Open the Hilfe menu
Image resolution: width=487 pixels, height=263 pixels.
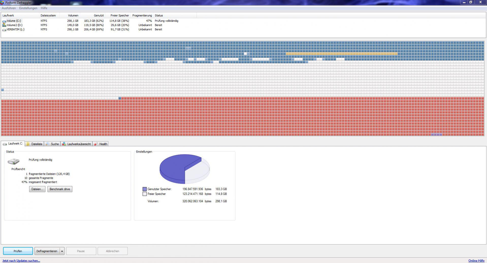[x=44, y=8]
